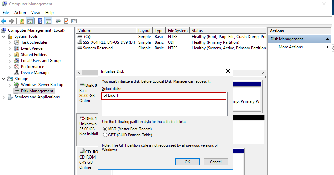
Task: Open the View menu
Action: click(x=35, y=13)
